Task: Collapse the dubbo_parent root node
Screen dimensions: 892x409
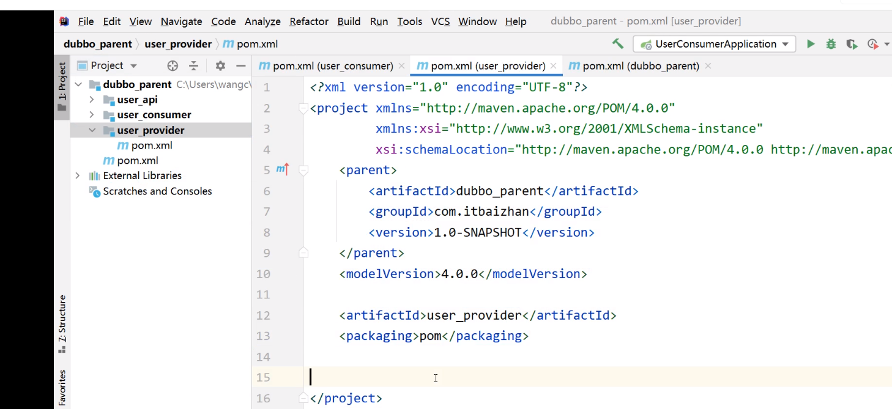Action: pyautogui.click(x=78, y=84)
